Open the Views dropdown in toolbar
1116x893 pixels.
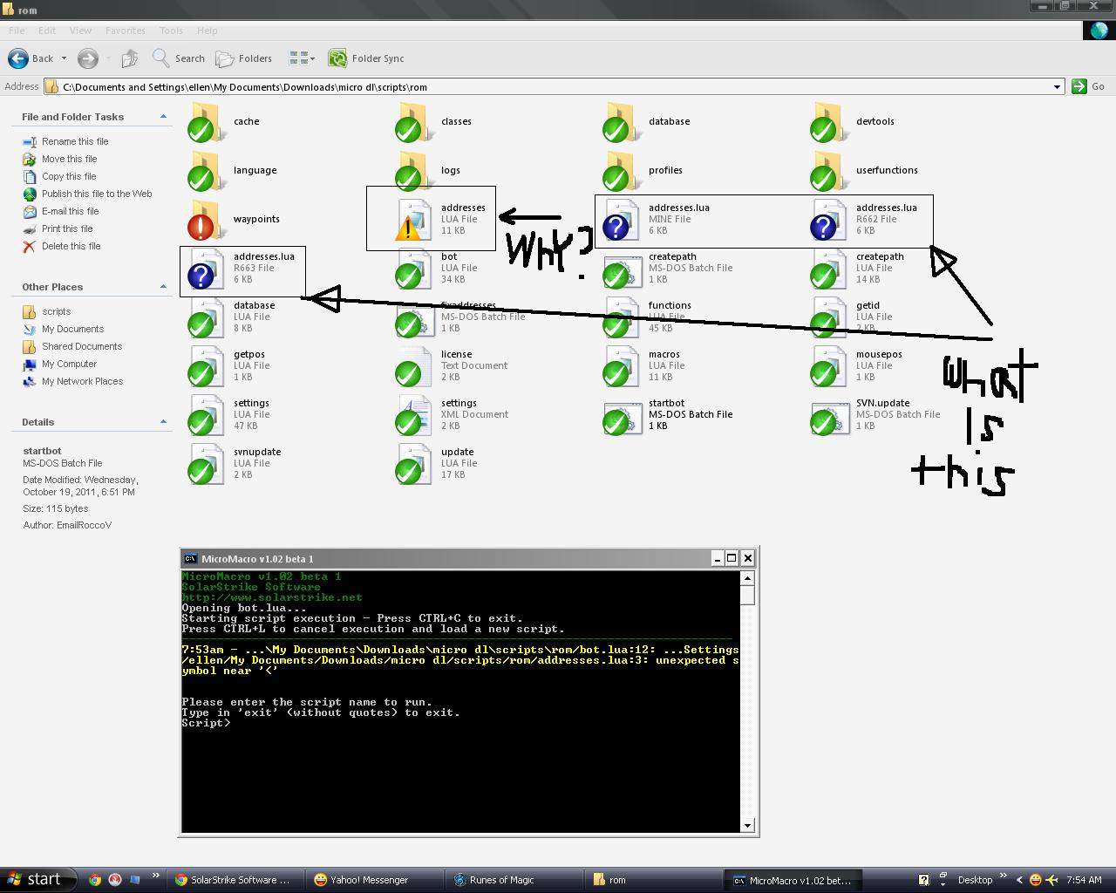(x=302, y=58)
